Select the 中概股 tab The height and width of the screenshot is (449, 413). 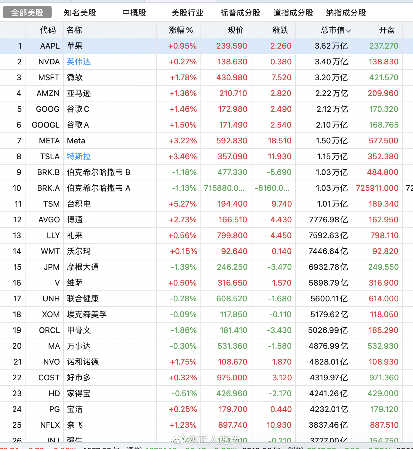(134, 12)
